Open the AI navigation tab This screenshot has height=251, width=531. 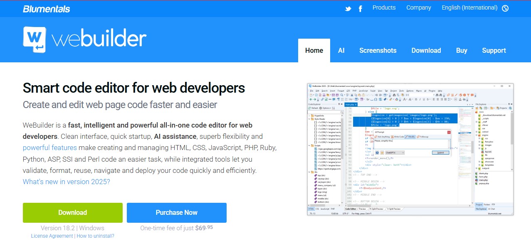point(341,50)
